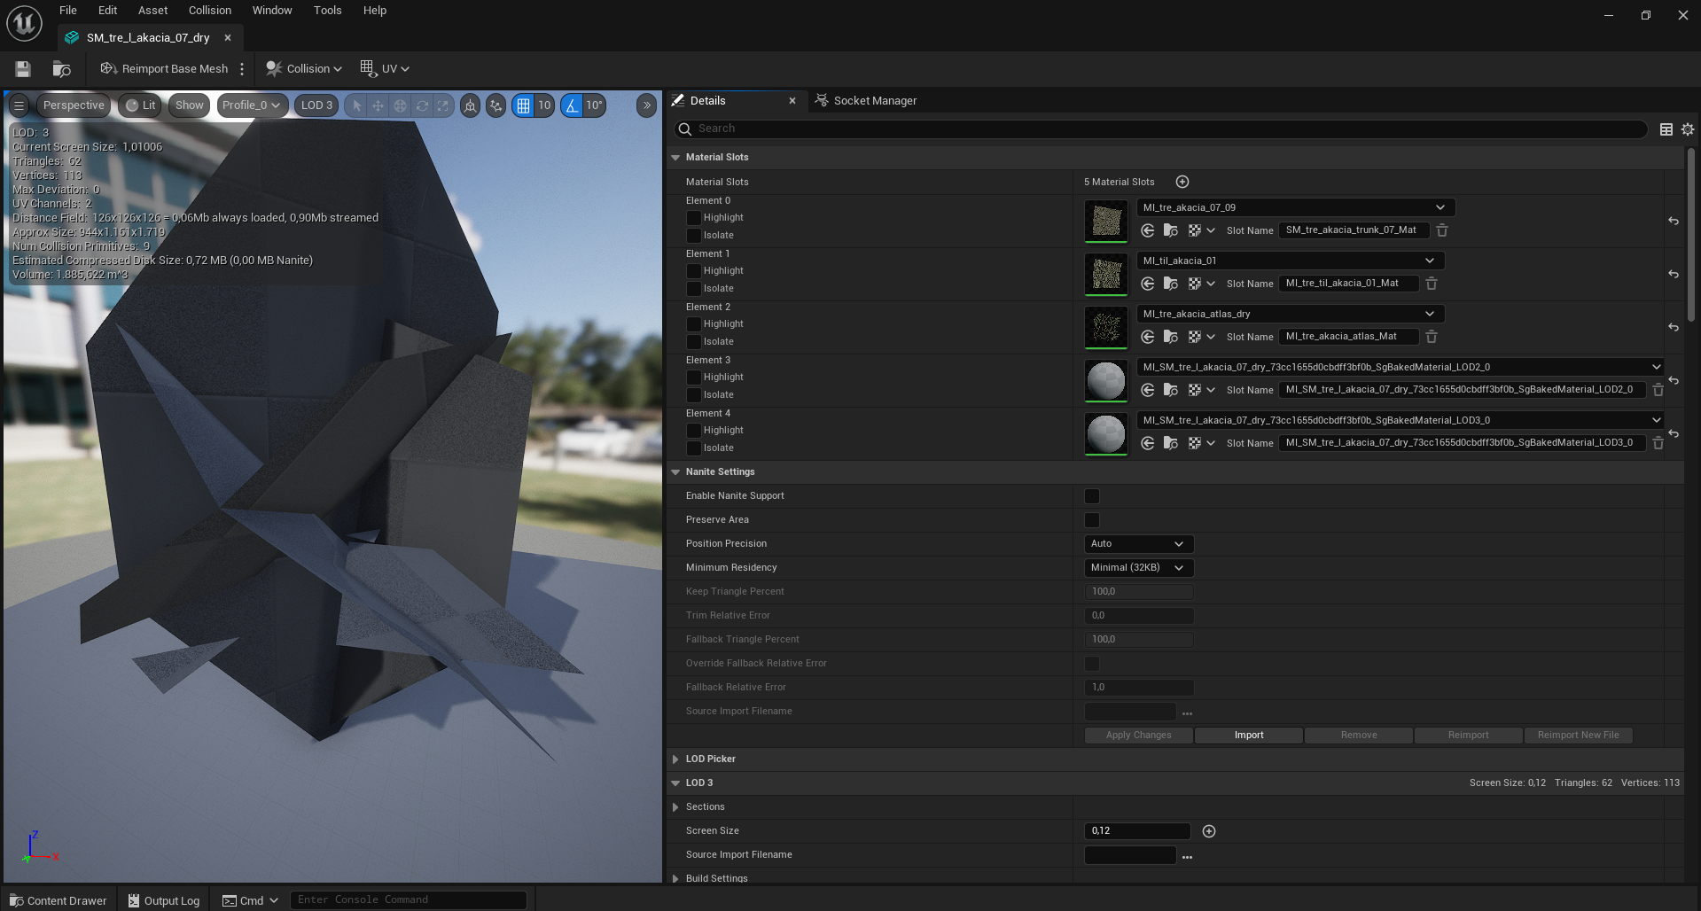1701x911 pixels.
Task: Open Details panel settings gear
Action: click(1688, 129)
